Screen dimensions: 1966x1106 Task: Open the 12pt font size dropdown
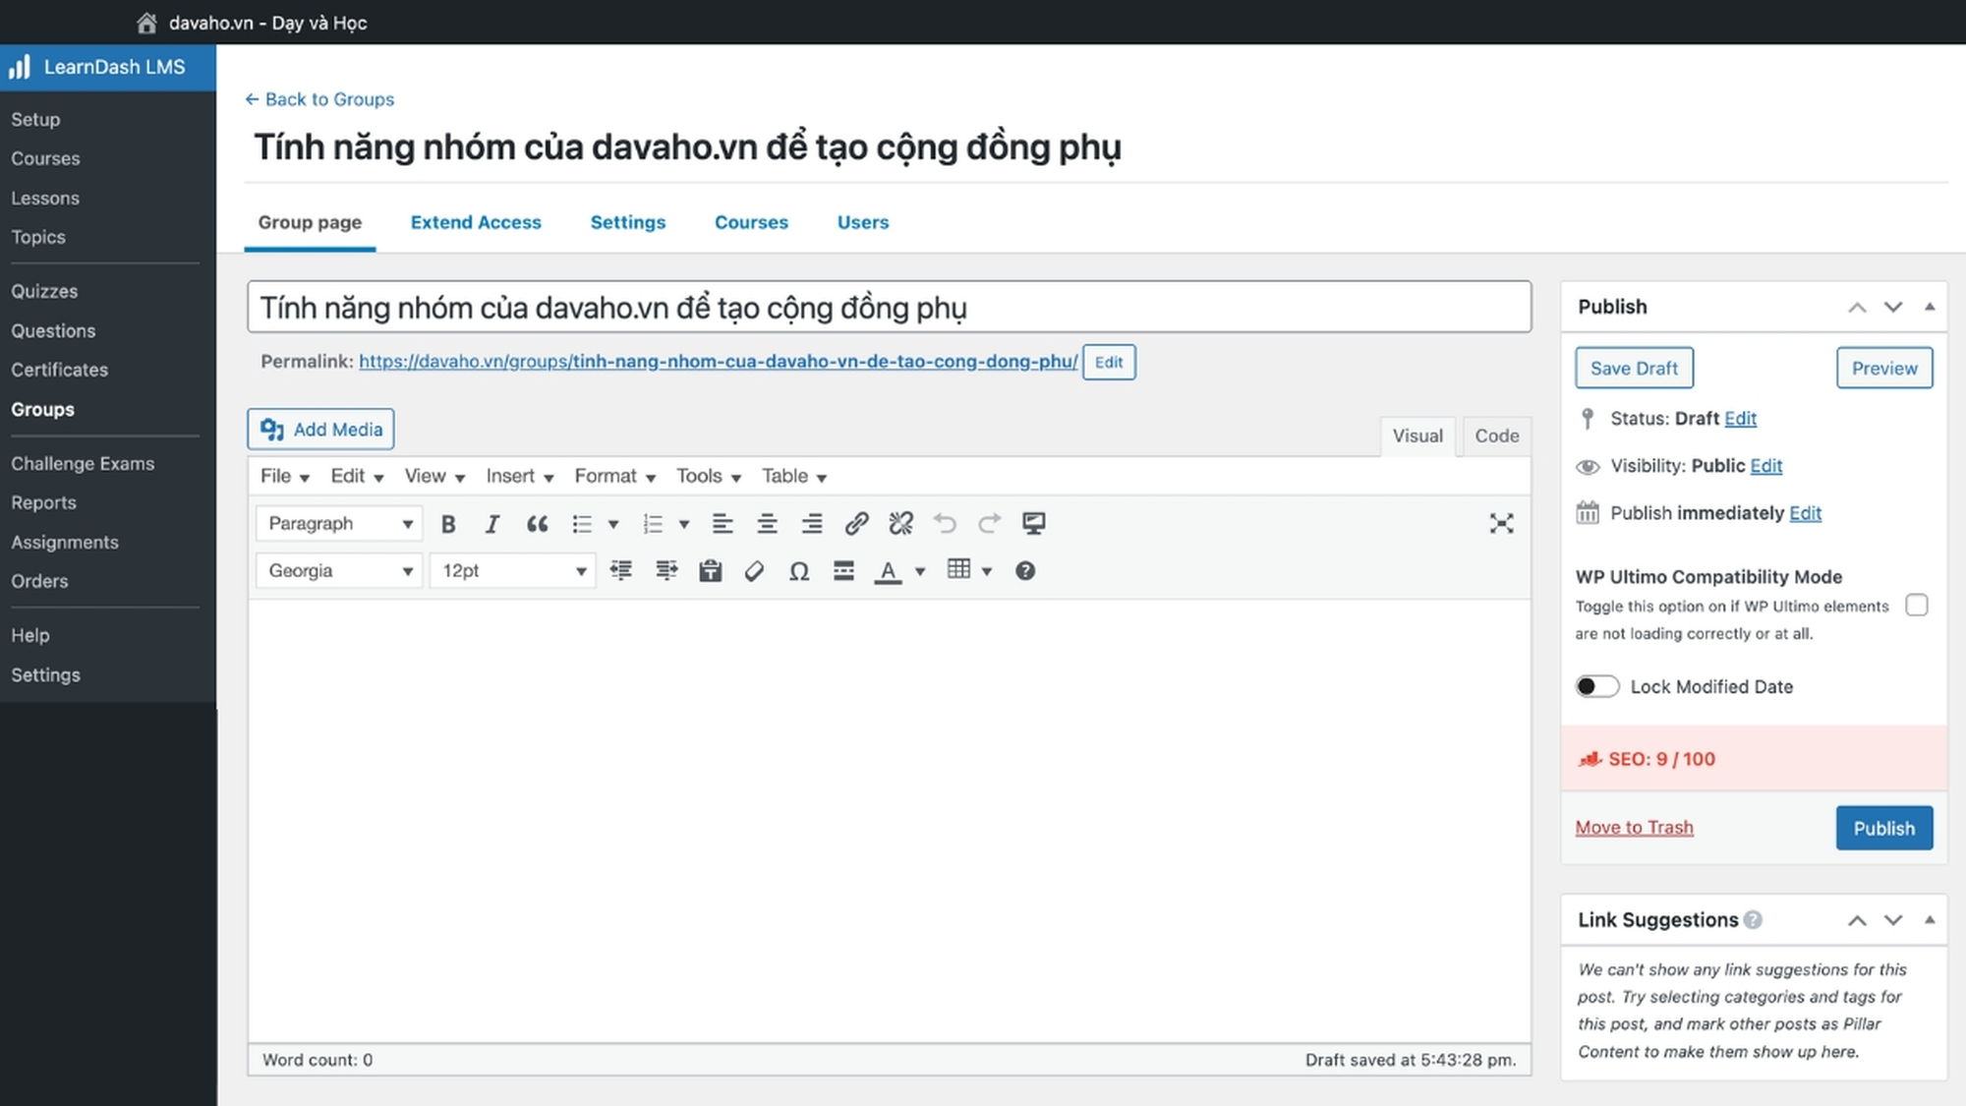512,571
